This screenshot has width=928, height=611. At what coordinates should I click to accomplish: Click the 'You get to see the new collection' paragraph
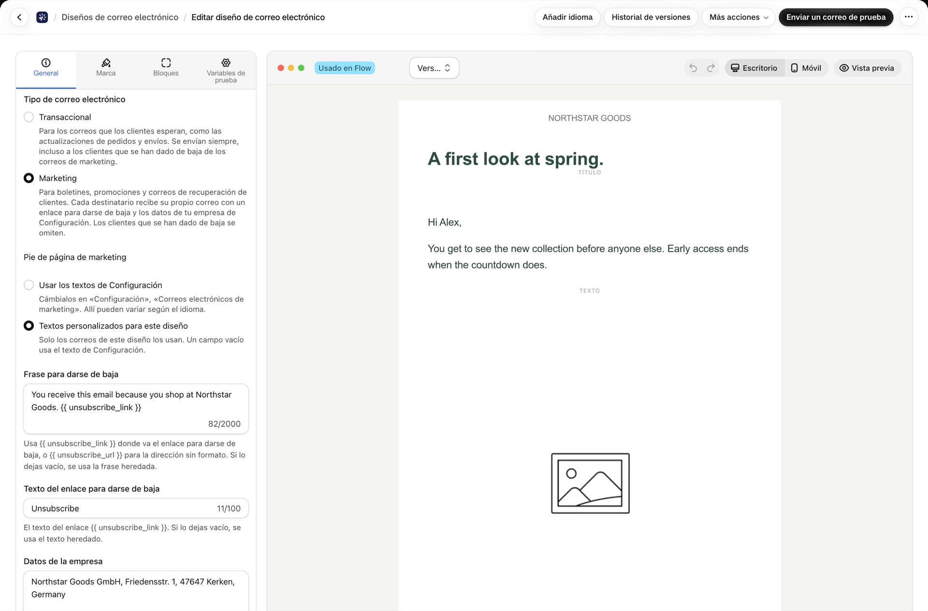click(588, 257)
